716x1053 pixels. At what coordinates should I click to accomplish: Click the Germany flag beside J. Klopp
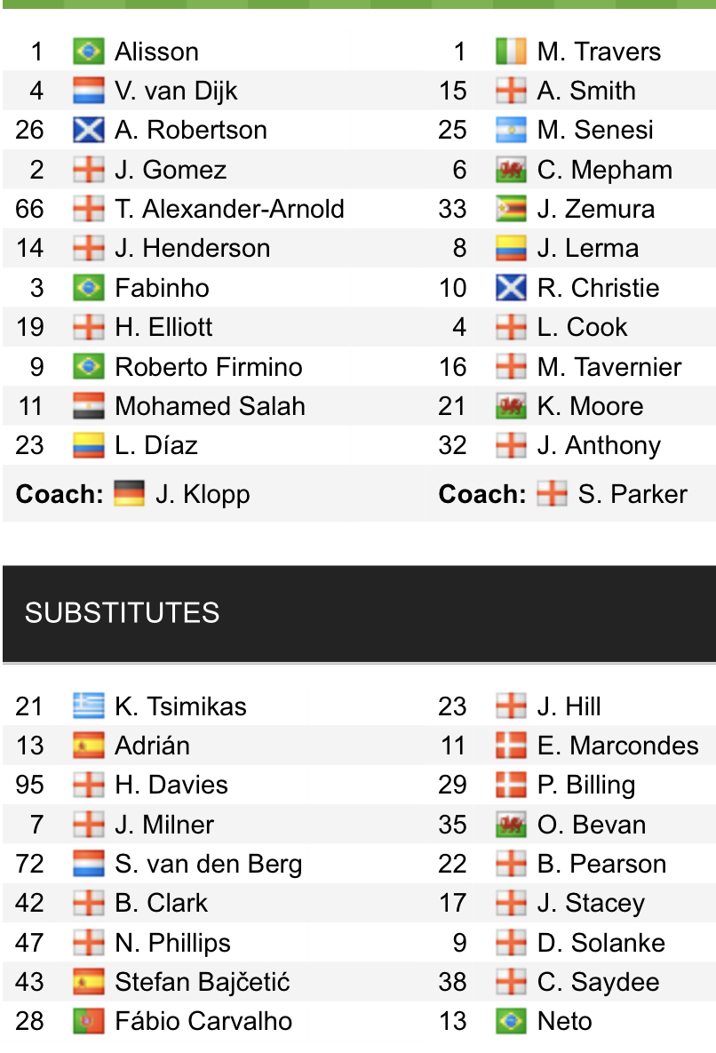(129, 494)
